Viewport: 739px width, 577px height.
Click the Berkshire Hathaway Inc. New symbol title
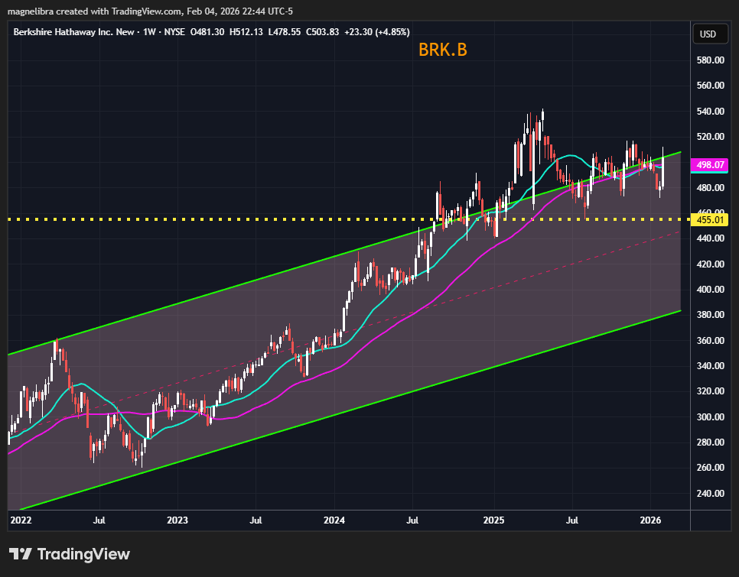click(74, 32)
